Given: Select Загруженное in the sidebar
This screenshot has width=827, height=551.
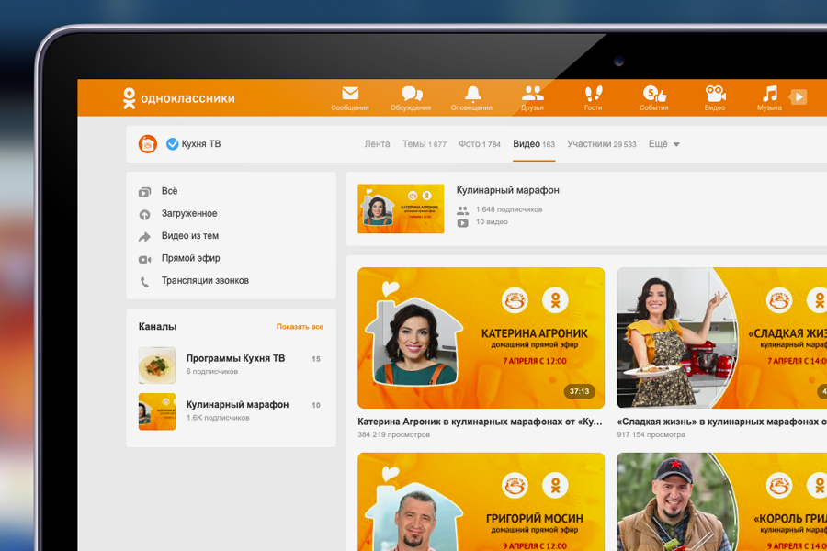Looking at the screenshot, I should (x=188, y=214).
